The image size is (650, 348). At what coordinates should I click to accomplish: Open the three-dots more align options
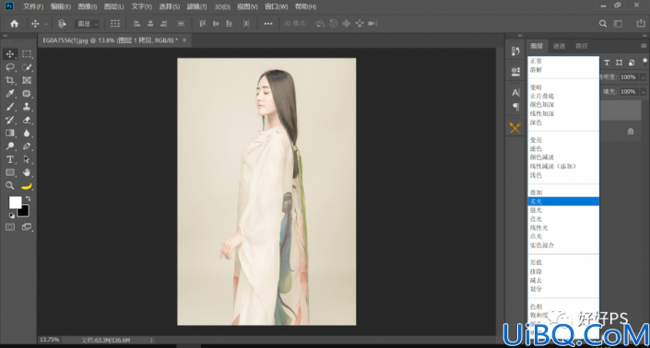(x=268, y=24)
